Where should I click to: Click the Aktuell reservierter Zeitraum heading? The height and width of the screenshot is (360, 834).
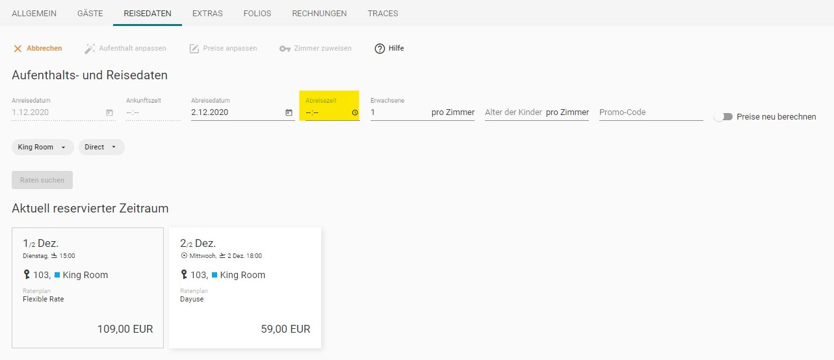[90, 209]
